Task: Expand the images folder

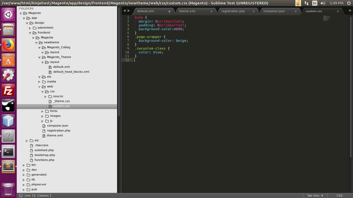Action: point(43,116)
